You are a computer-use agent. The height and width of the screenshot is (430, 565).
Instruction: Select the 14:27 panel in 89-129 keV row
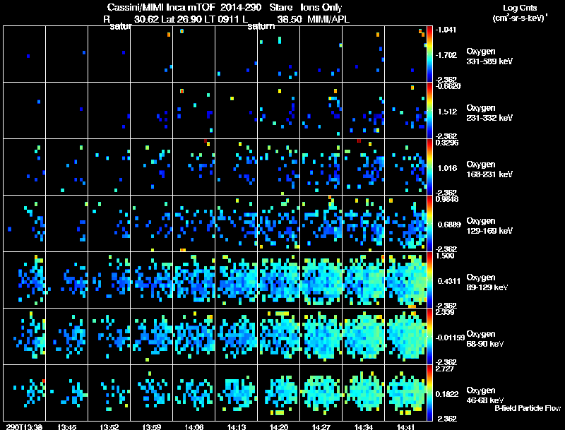321,280
